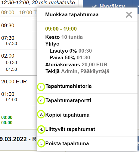Screen dimensions: 139x152
Task: Open Liittyvät tapahtumat entry
Action: click(x=87, y=129)
